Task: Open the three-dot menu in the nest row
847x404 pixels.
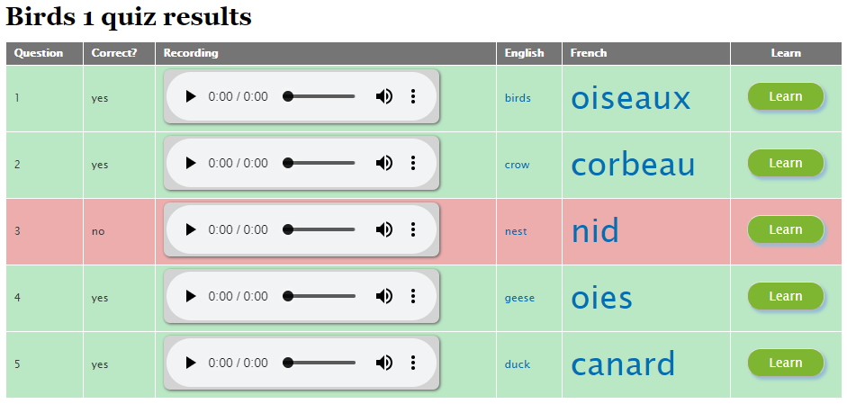Action: tap(413, 229)
